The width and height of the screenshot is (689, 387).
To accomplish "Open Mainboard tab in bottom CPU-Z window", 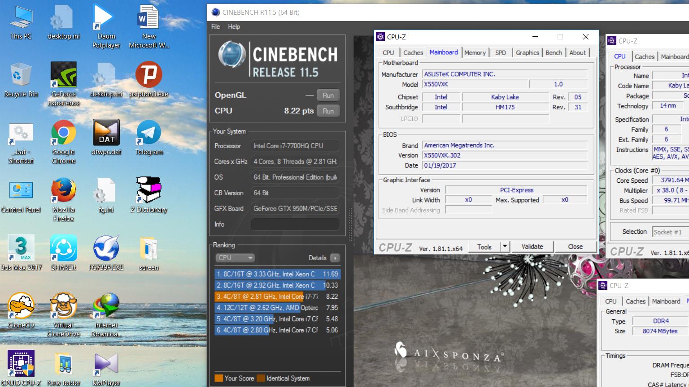I will coord(666,301).
